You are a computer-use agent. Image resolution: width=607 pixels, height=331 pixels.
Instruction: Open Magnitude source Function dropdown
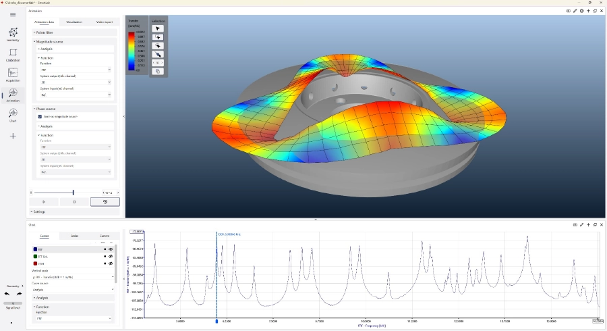coord(74,70)
